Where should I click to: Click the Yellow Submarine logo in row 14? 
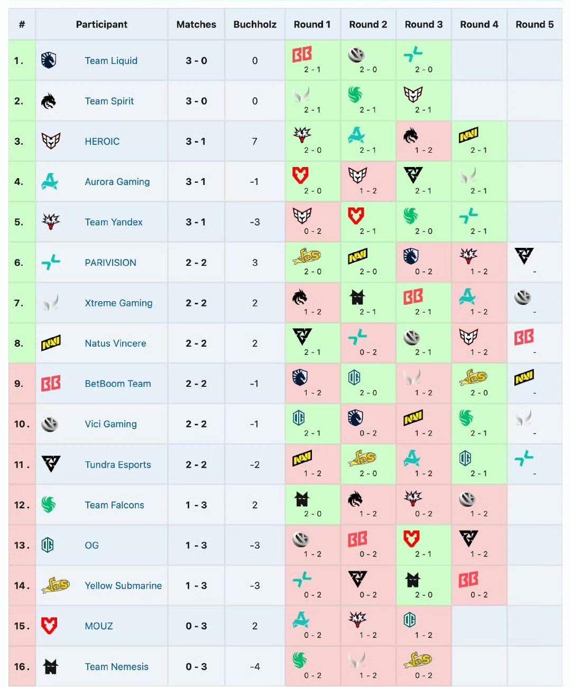tap(56, 586)
